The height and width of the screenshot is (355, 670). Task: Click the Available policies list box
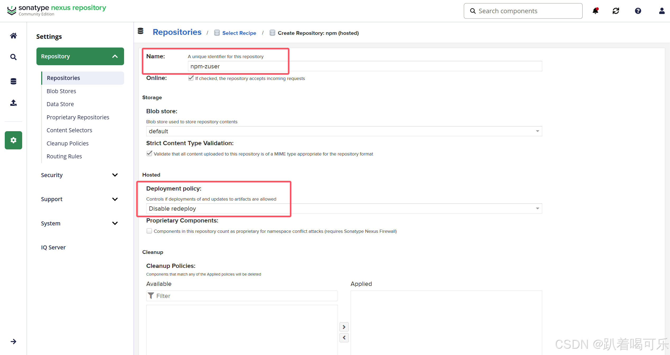tap(242, 330)
